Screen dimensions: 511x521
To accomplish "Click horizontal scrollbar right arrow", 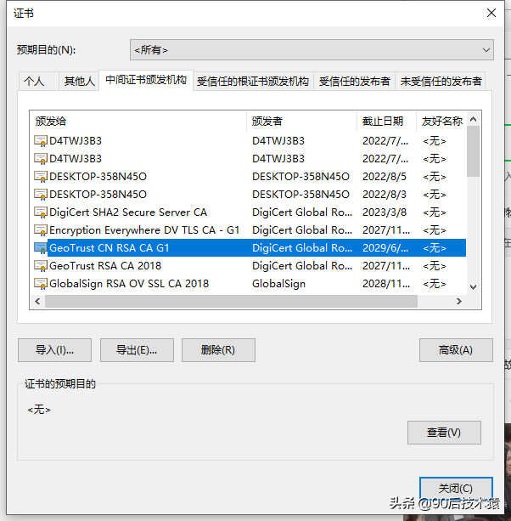I will click(459, 302).
